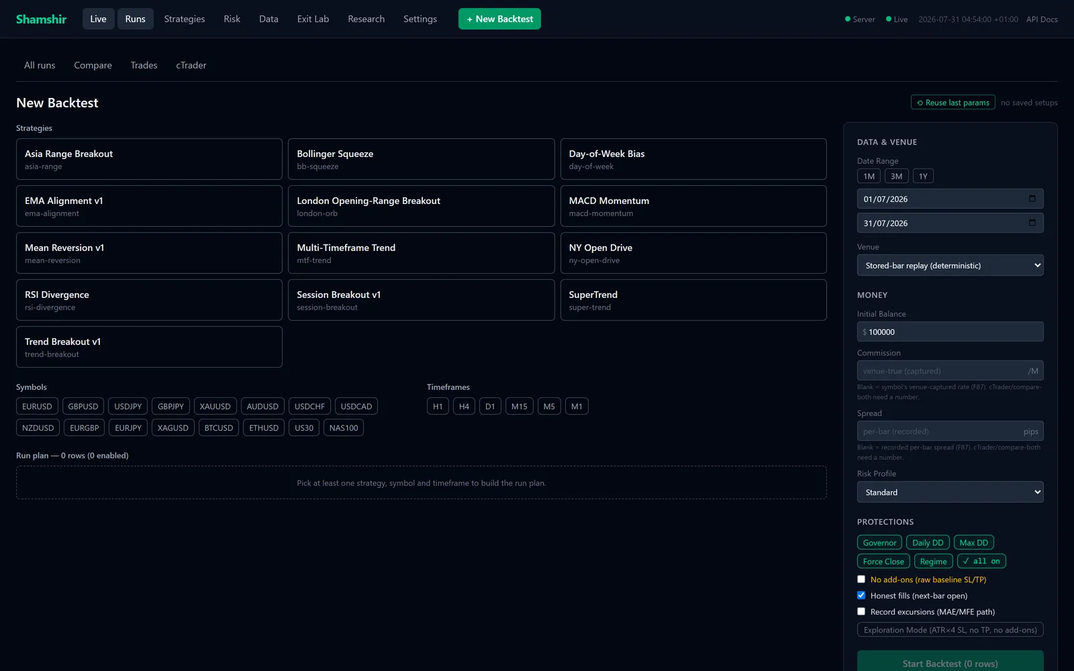This screenshot has width=1074, height=671.
Task: Click the + New Backtest button
Action: tap(499, 19)
